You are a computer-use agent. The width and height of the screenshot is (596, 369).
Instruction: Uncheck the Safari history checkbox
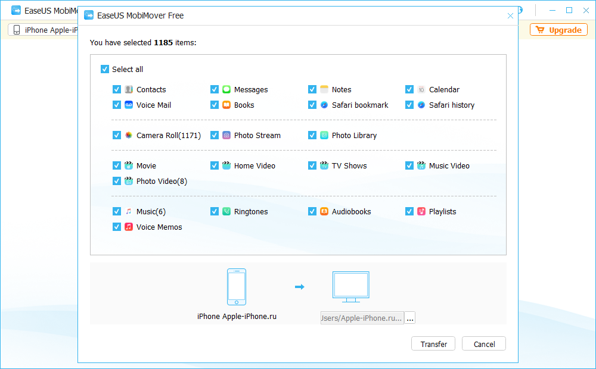[x=409, y=105]
